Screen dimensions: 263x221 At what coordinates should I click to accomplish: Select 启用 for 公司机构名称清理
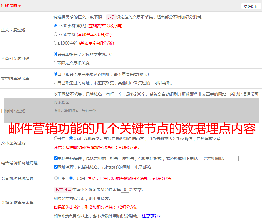click(x=56, y=178)
